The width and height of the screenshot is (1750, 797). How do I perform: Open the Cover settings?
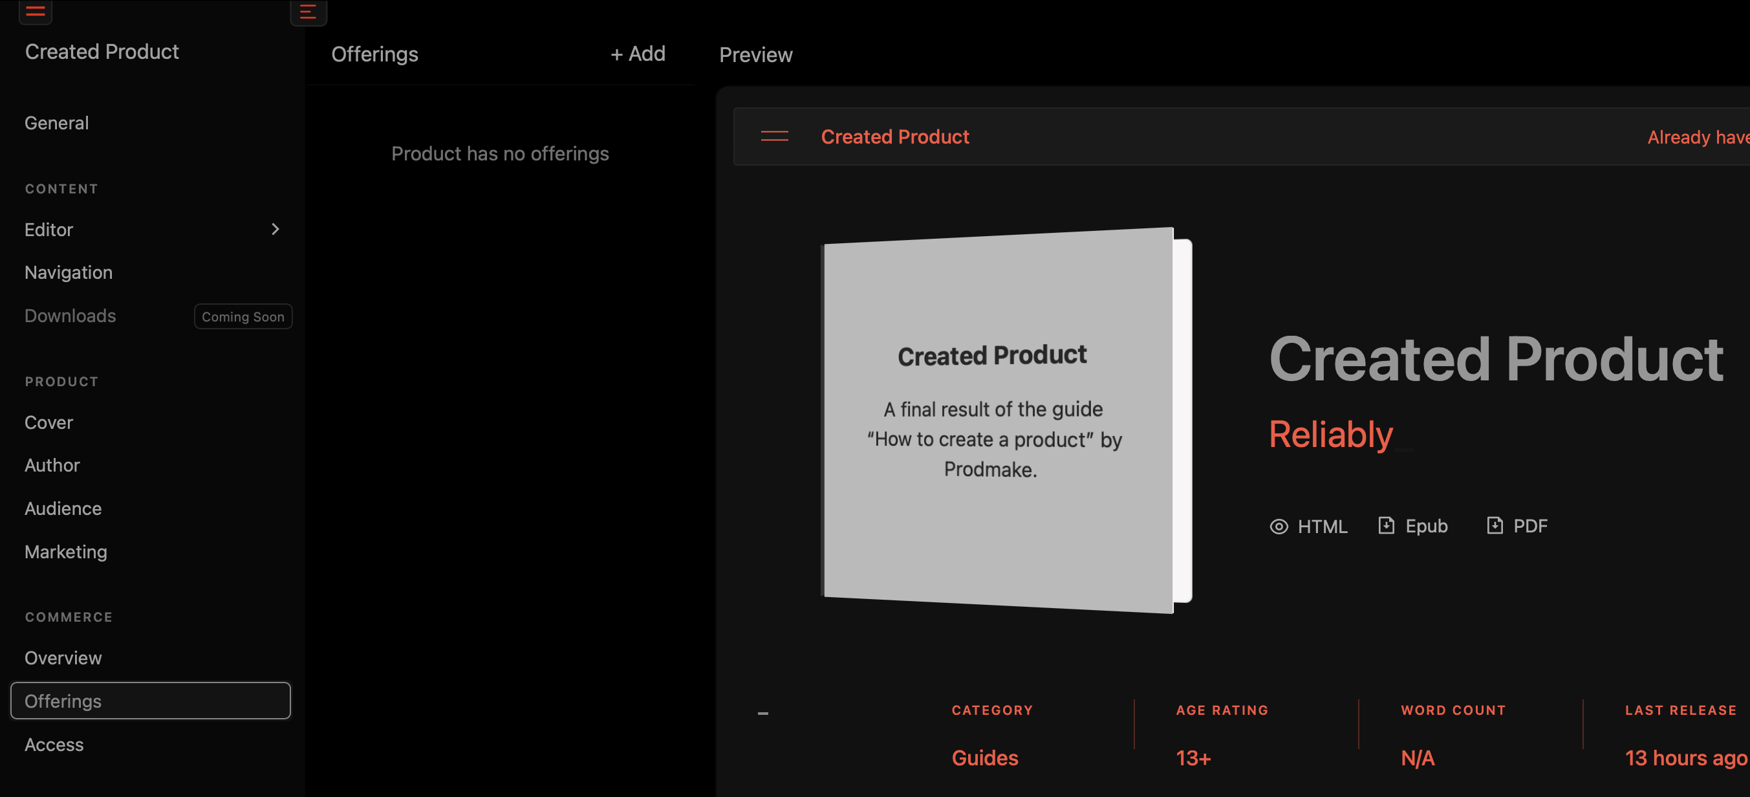(49, 422)
